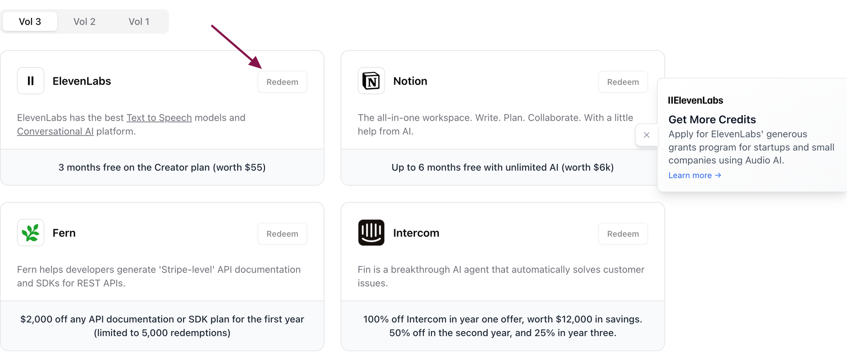The image size is (847, 361).
Task: Switch to the Vol 2 tab
Action: click(x=84, y=22)
